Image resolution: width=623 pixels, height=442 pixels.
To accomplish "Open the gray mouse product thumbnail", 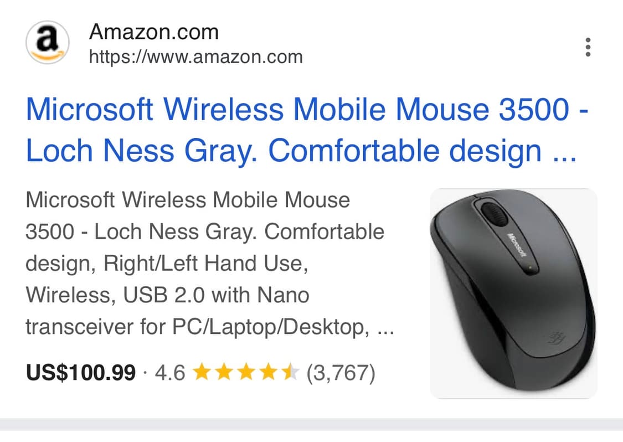I will pyautogui.click(x=513, y=294).
